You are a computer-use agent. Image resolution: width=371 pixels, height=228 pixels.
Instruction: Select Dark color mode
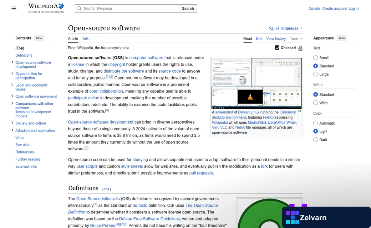(315, 140)
